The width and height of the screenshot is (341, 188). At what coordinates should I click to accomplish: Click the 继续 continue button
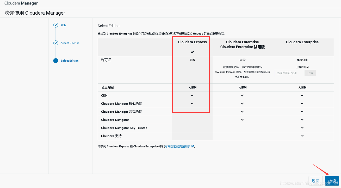[332, 181]
